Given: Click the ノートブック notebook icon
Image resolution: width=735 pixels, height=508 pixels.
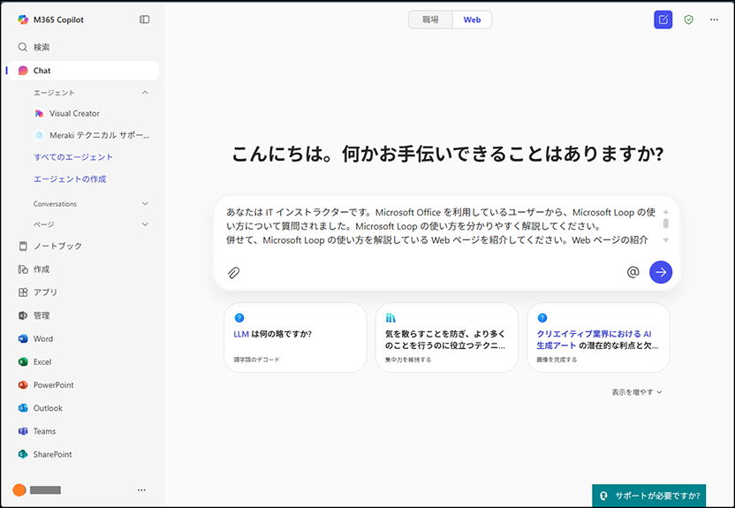Looking at the screenshot, I should pyautogui.click(x=23, y=246).
